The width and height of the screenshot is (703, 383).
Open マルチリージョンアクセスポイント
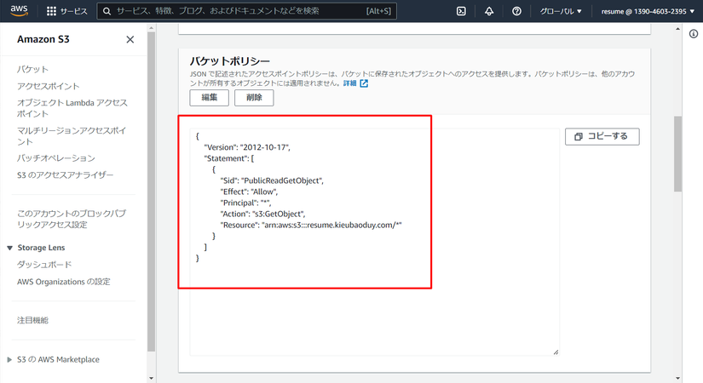72,135
